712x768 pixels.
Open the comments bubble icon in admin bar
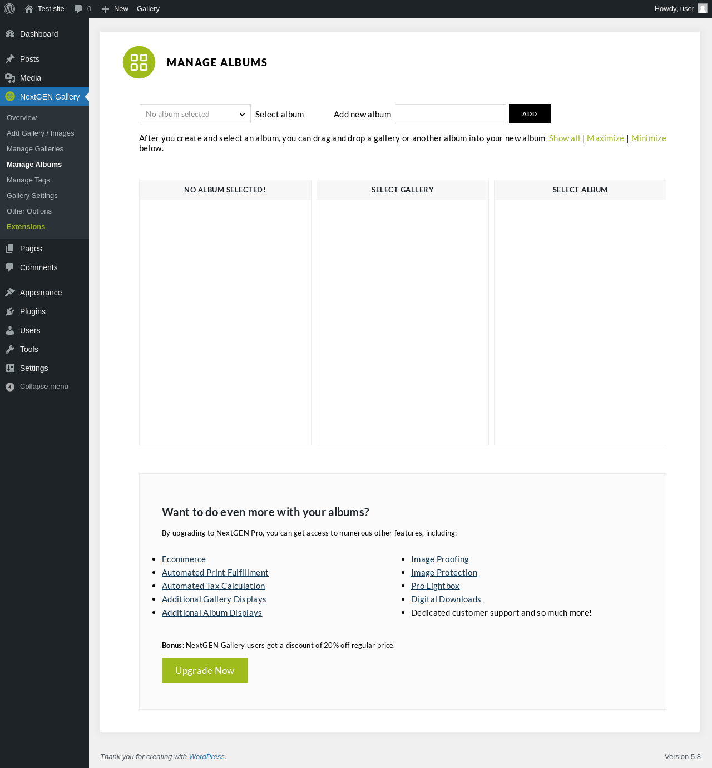78,9
